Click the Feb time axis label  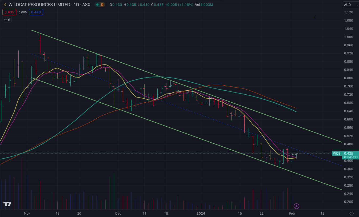point(292,214)
